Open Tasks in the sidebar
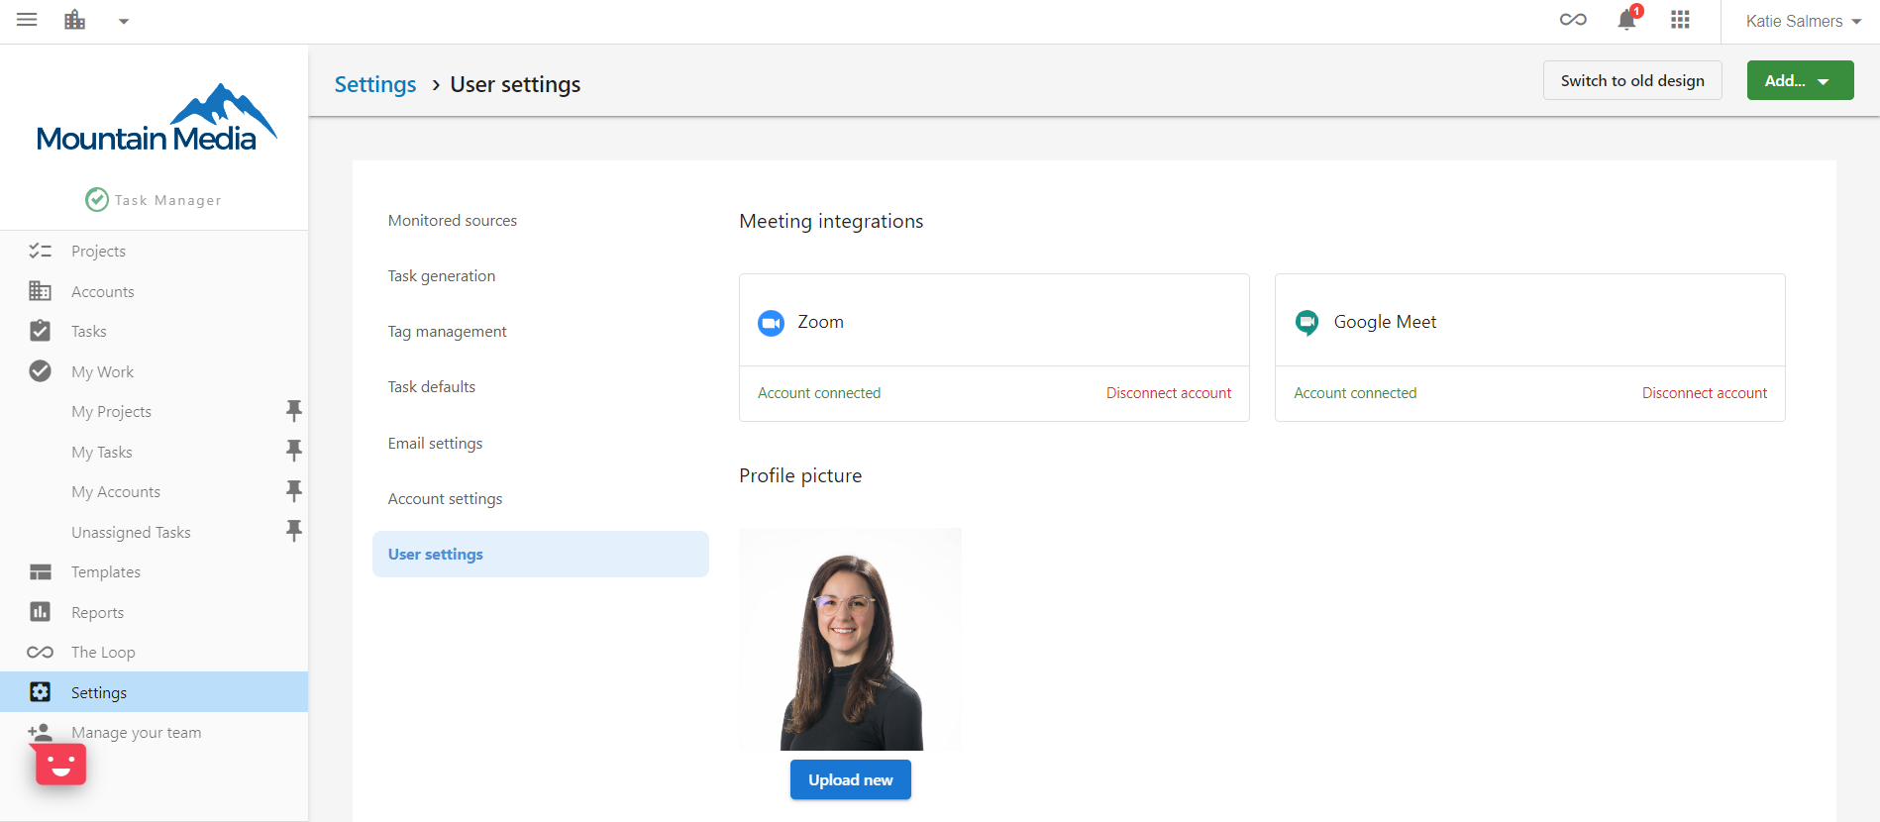This screenshot has width=1880, height=822. [89, 332]
